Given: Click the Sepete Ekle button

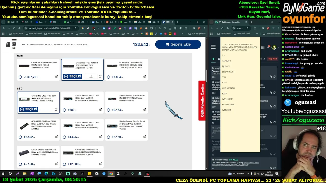Looking at the screenshot, I should pos(178,44).
